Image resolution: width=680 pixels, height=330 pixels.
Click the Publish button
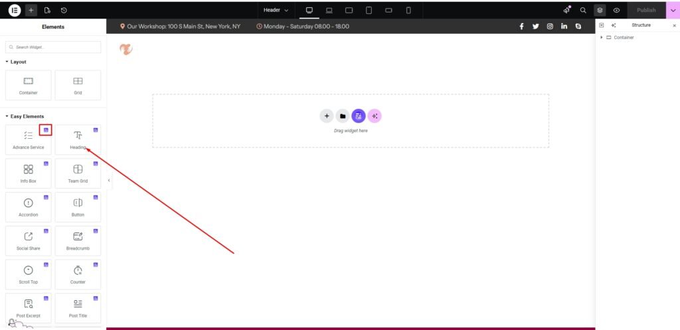tap(646, 10)
